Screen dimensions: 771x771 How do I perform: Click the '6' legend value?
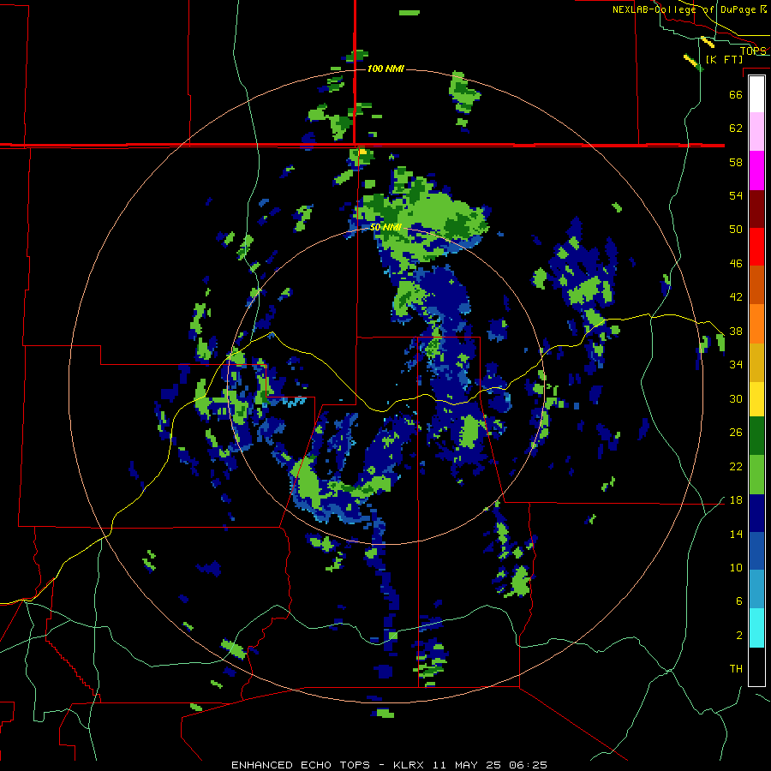[739, 601]
